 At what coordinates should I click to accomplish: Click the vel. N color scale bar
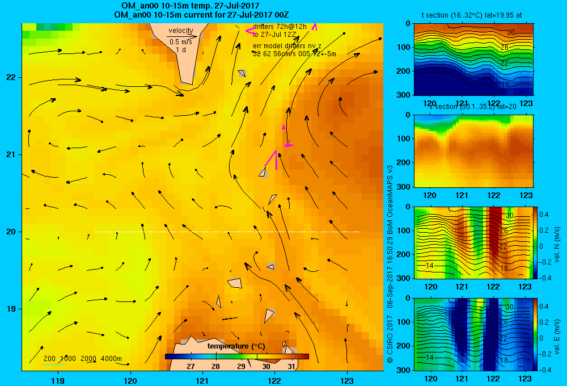pos(535,242)
